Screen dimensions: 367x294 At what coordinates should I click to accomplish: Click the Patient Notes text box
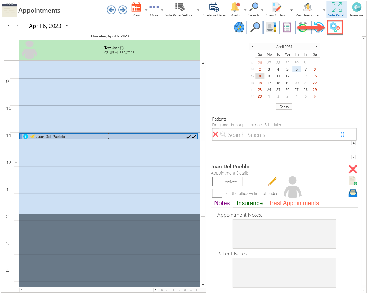click(x=284, y=273)
